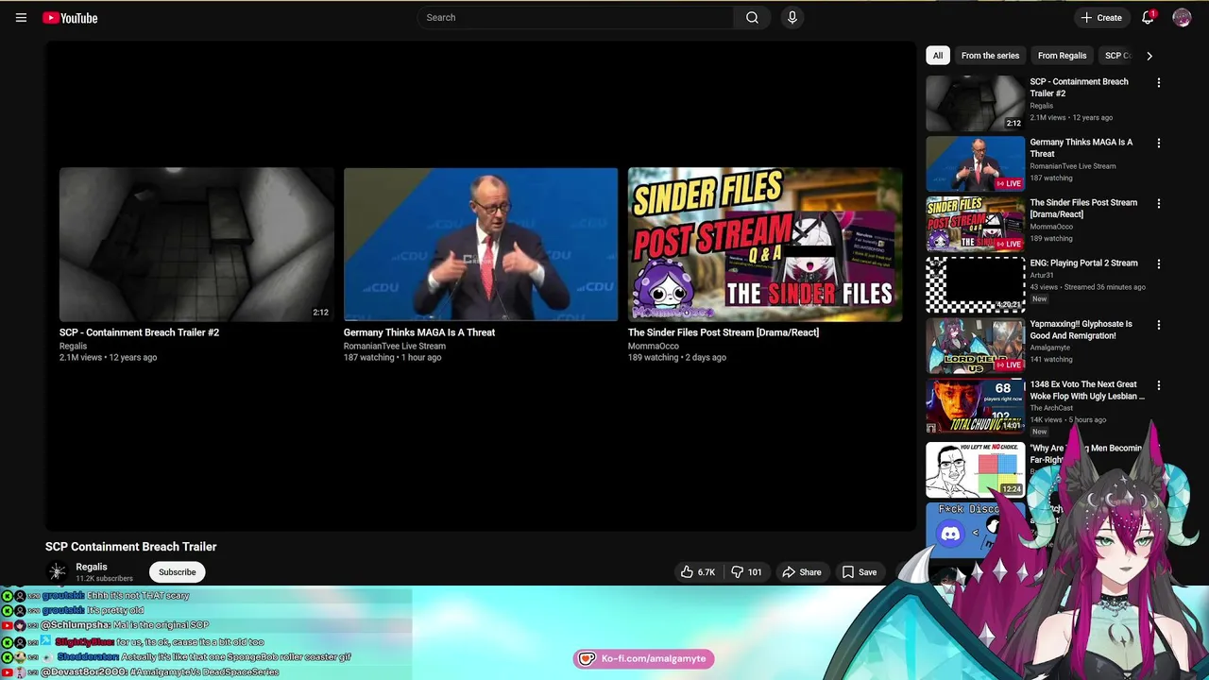Select the From Regalis chip
Image resolution: width=1209 pixels, height=680 pixels.
pyautogui.click(x=1062, y=56)
